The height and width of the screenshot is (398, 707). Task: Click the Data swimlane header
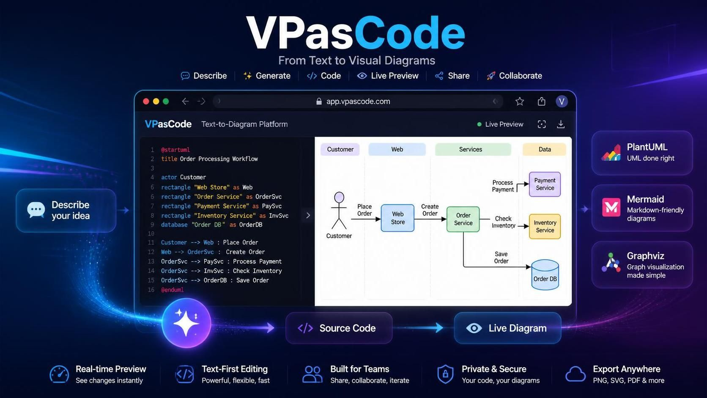[x=545, y=149]
